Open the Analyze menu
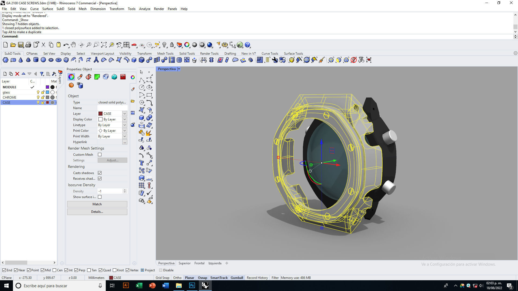The height and width of the screenshot is (291, 518). [145, 9]
